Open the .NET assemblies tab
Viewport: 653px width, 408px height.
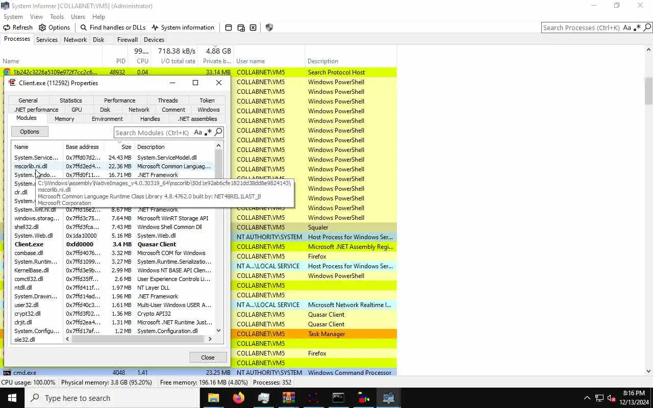coord(197,119)
